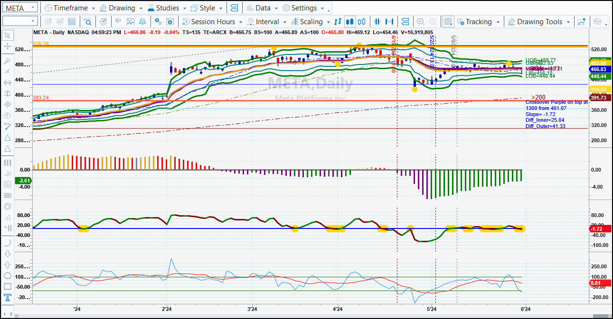Click the Scaling button
The height and width of the screenshot is (319, 613).
(310, 21)
